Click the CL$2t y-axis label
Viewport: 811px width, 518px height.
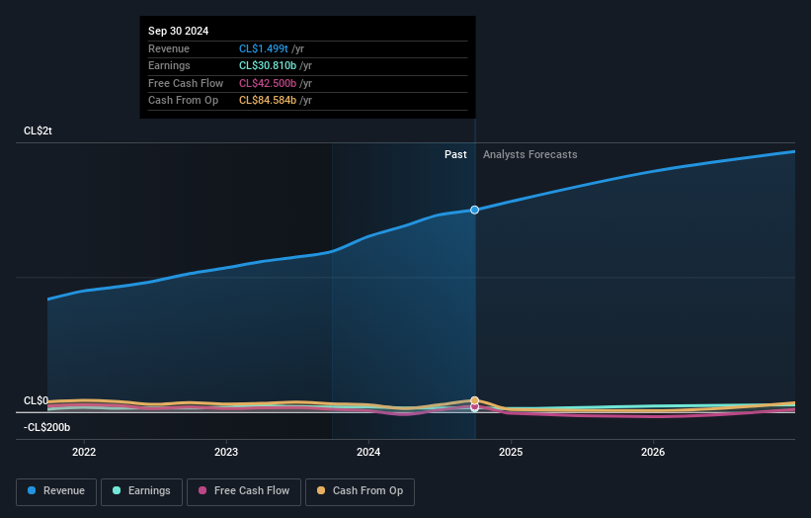point(38,130)
